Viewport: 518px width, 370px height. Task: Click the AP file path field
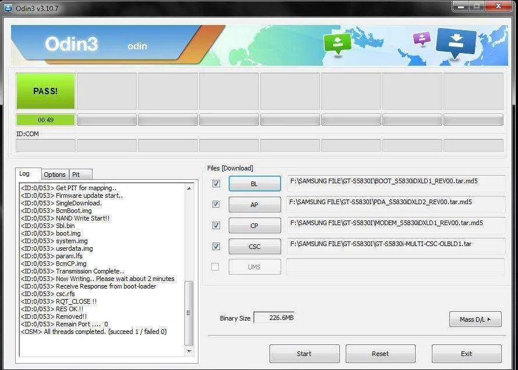(396, 204)
